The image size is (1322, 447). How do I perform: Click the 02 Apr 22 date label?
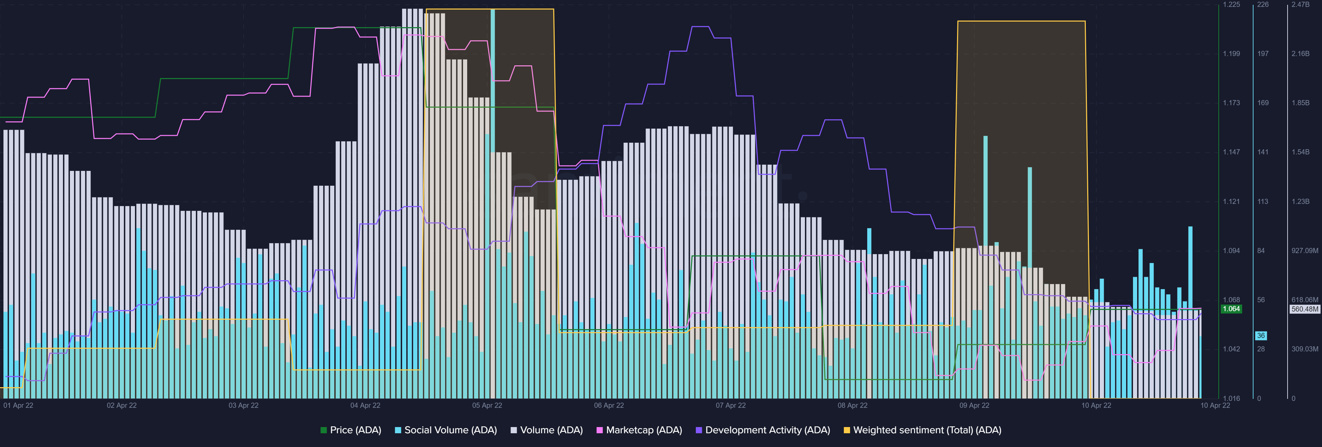click(x=122, y=405)
